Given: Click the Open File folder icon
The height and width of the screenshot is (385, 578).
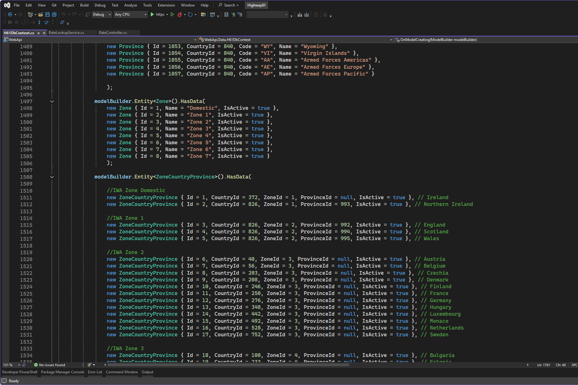Looking at the screenshot, I should [x=40, y=14].
